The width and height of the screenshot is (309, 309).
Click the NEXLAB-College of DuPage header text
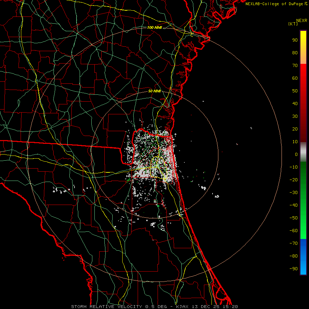[x=276, y=4]
